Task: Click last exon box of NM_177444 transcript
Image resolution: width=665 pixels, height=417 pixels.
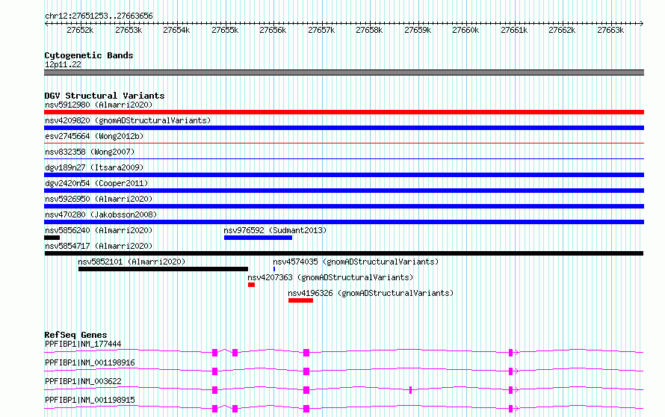Action: point(510,353)
